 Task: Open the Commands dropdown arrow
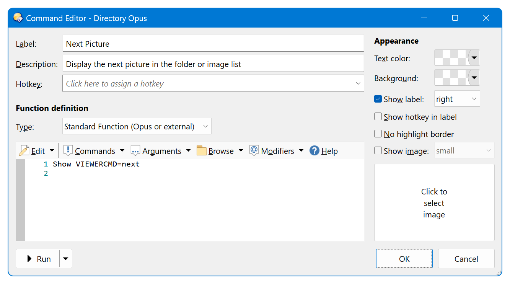coord(122,151)
